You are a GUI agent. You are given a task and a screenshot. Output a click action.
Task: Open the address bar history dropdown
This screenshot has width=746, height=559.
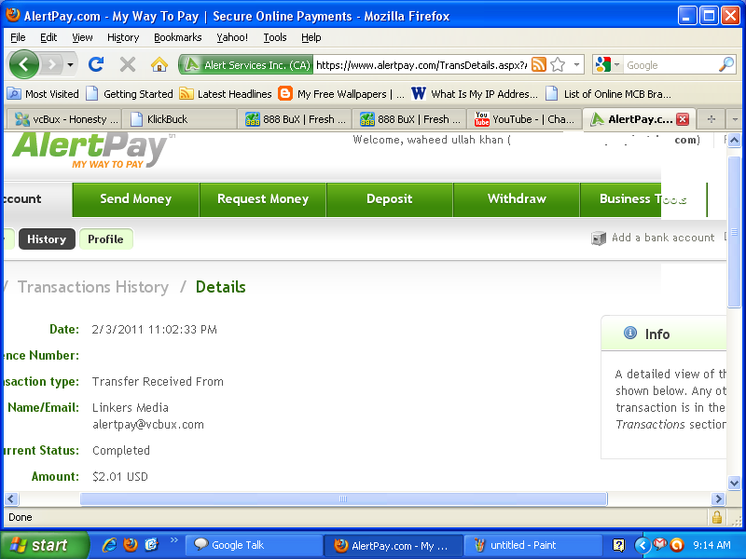pyautogui.click(x=576, y=64)
